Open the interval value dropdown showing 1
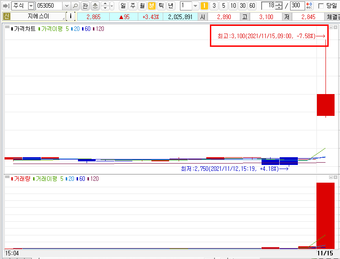 [195, 6]
